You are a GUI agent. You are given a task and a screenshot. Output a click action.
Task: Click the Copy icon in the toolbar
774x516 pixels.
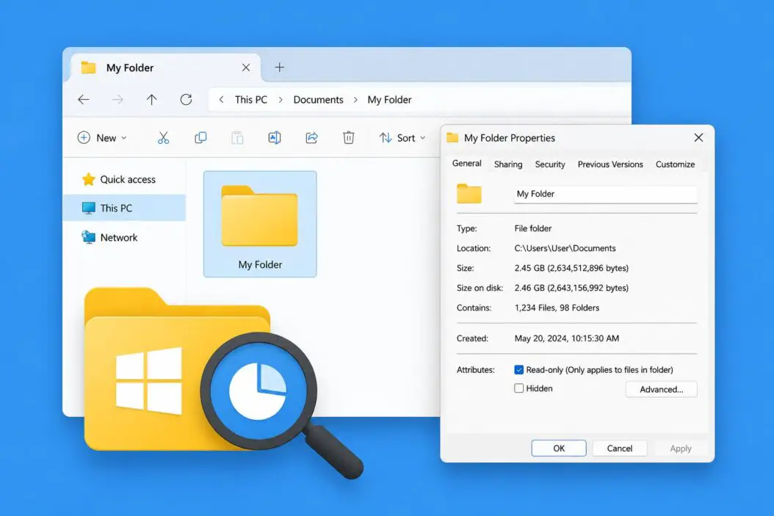point(200,138)
